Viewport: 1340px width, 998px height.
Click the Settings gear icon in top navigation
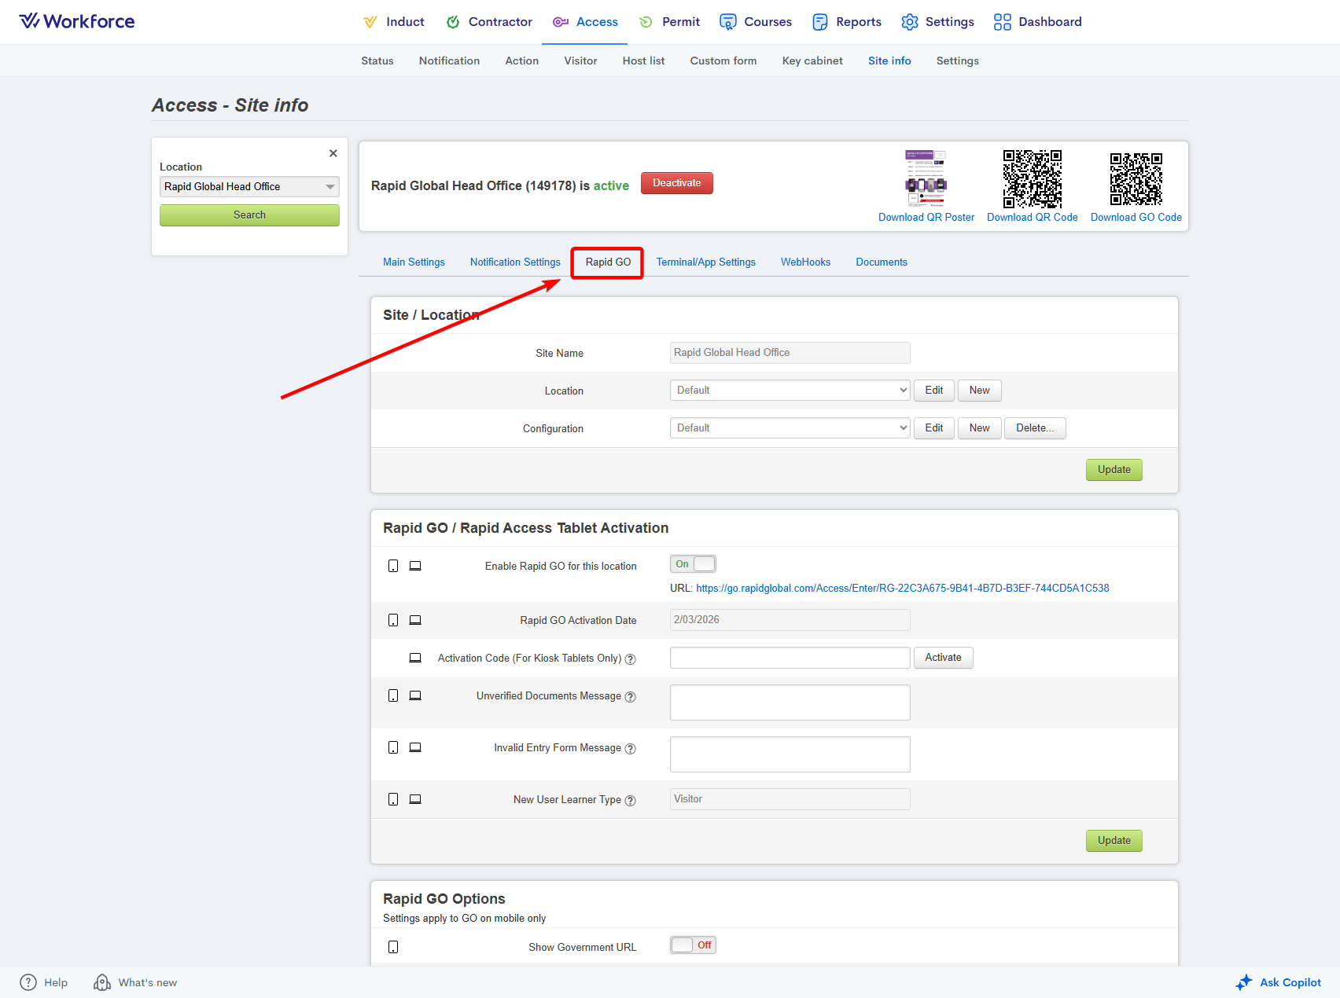pyautogui.click(x=909, y=22)
